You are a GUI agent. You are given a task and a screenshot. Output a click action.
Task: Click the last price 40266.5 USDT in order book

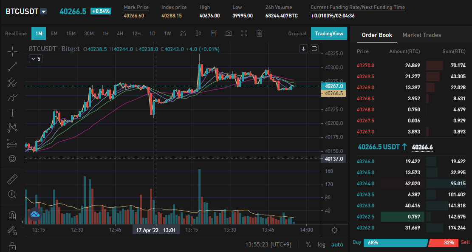coord(382,147)
